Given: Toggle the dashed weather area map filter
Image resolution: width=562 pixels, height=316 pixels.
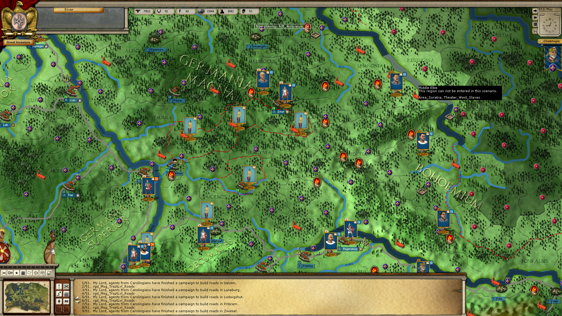Looking at the screenshot, I should pos(42,273).
